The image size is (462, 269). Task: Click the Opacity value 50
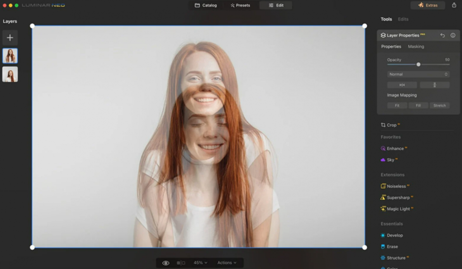click(447, 60)
